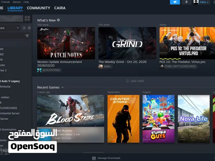Screen dimensions: 215x161
Task: Select the robber game list entry
Action: tap(5, 97)
